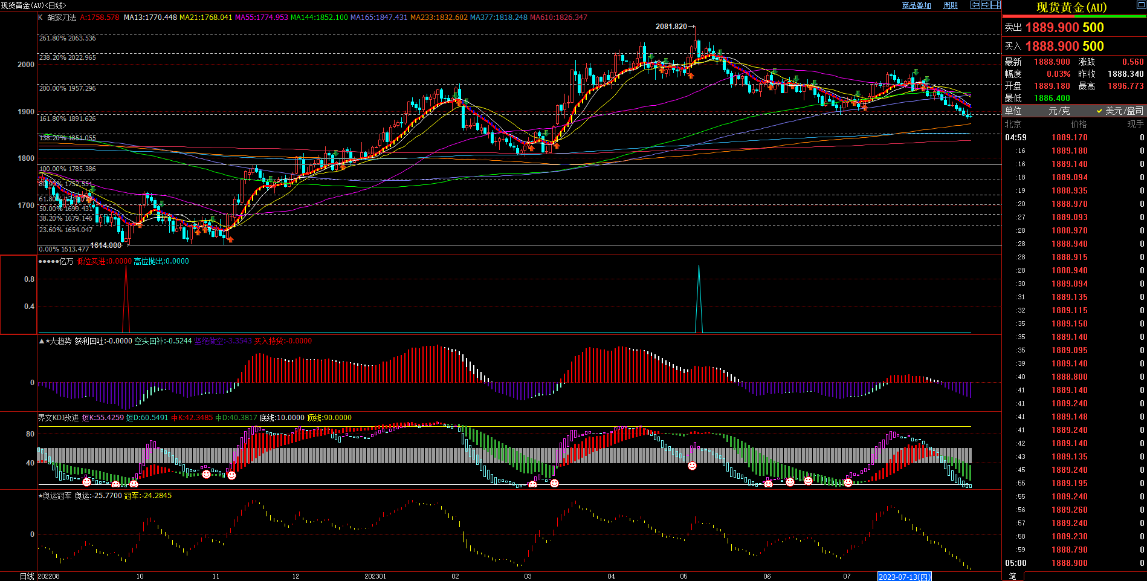Image resolution: width=1147 pixels, height=581 pixels.
Task: Click the 界文KDJ改进 indicator name
Action: [x=58, y=418]
